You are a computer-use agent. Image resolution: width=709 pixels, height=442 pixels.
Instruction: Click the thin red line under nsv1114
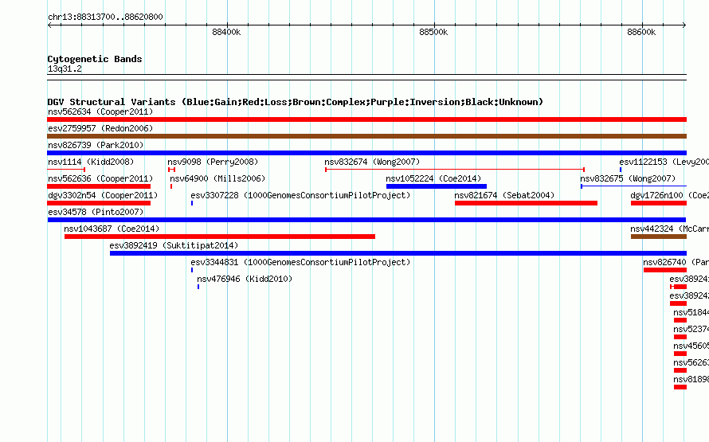tap(66, 170)
